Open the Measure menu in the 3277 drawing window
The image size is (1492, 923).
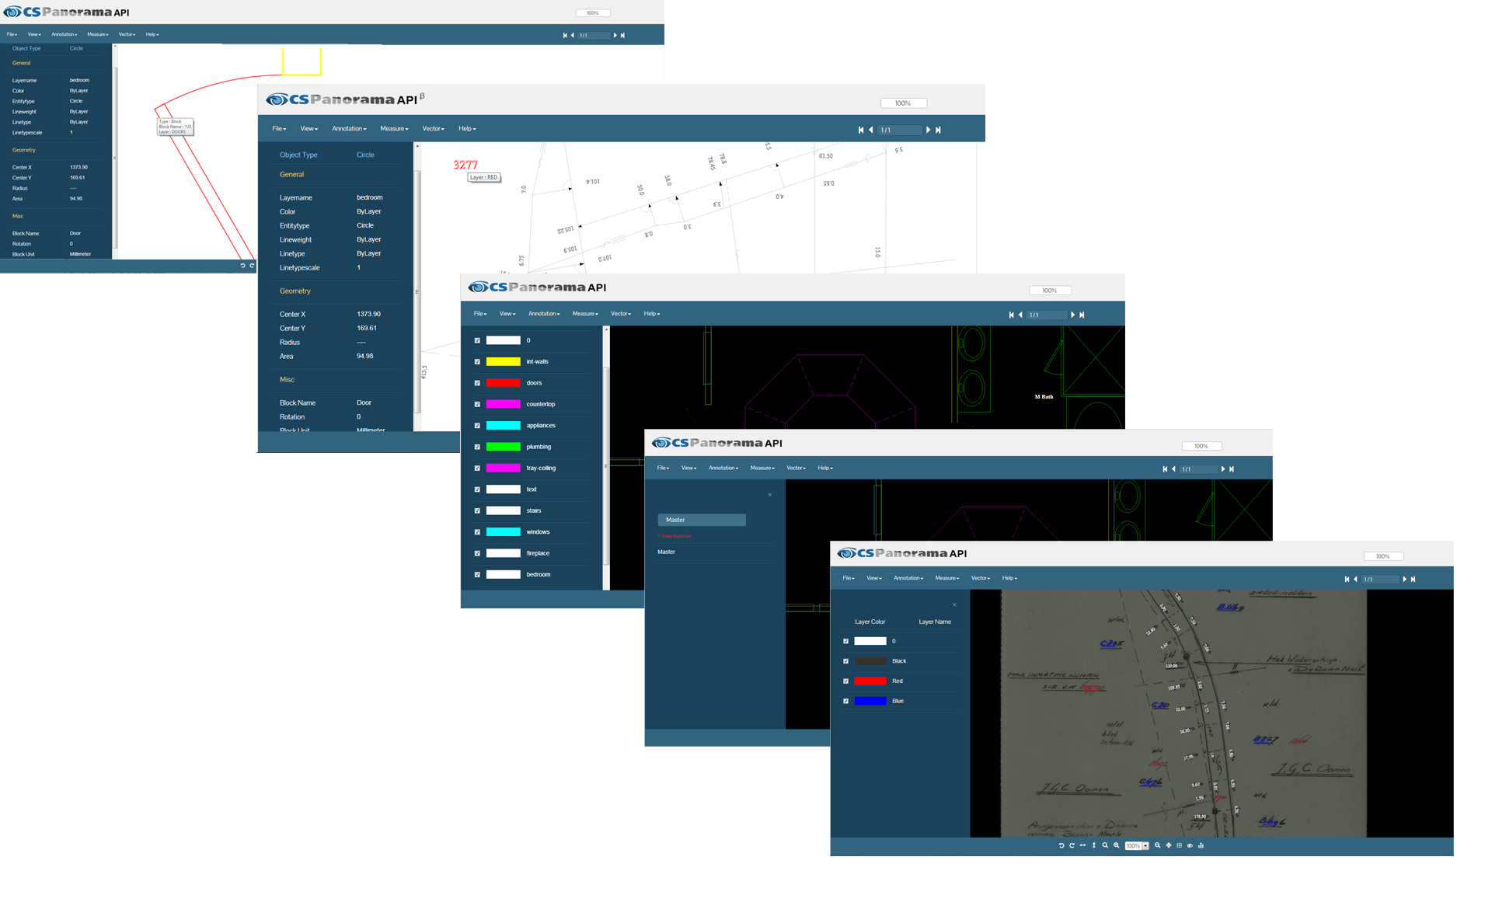tap(394, 129)
